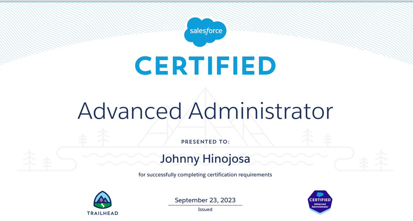The image size is (413, 221).
Task: Click the Salesforce cloud logo
Action: (x=205, y=32)
